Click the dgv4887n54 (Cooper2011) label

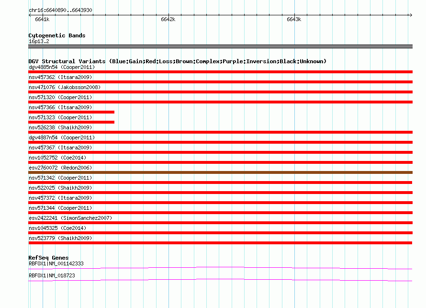[x=62, y=137]
